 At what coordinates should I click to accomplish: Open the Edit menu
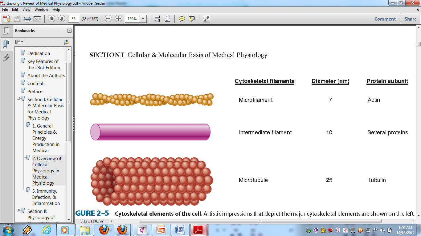pyautogui.click(x=15, y=10)
